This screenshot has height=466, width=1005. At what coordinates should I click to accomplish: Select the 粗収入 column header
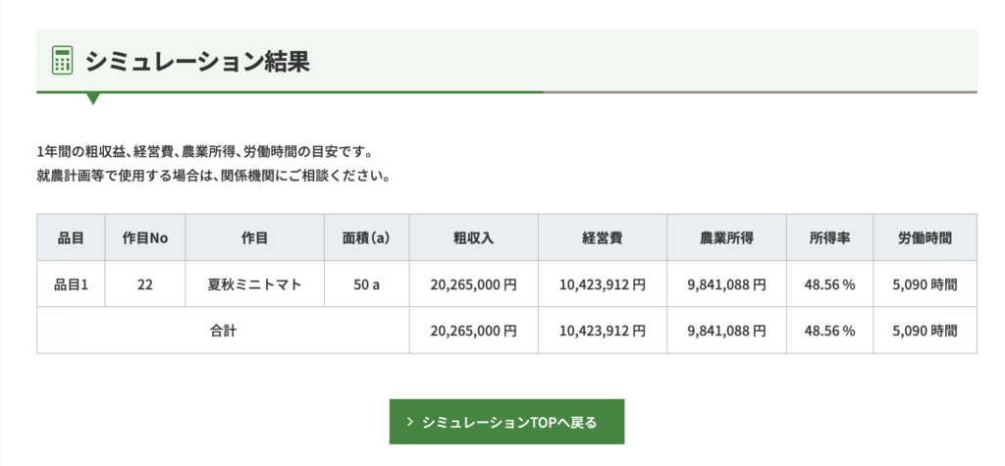(474, 237)
